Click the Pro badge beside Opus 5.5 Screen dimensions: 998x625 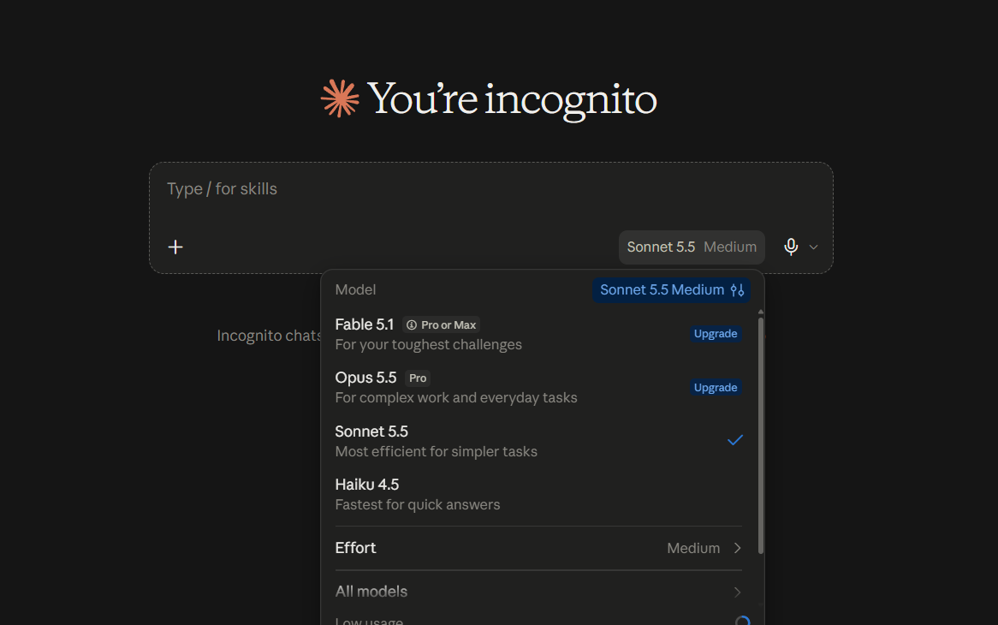pos(418,378)
